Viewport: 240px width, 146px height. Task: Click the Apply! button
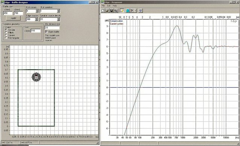click(x=13, y=18)
